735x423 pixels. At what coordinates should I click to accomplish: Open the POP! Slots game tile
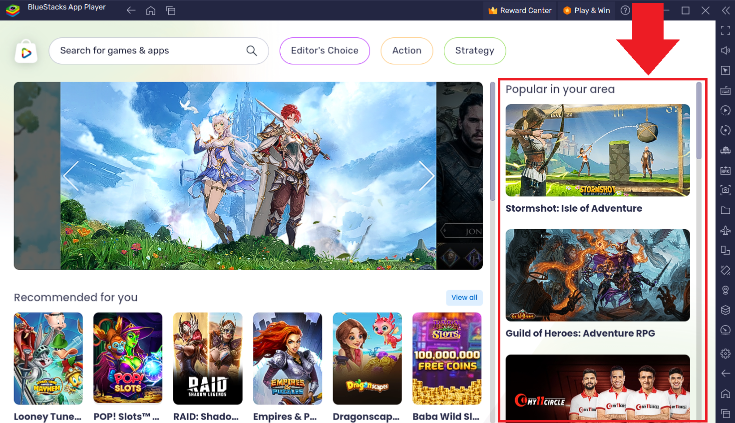click(128, 359)
